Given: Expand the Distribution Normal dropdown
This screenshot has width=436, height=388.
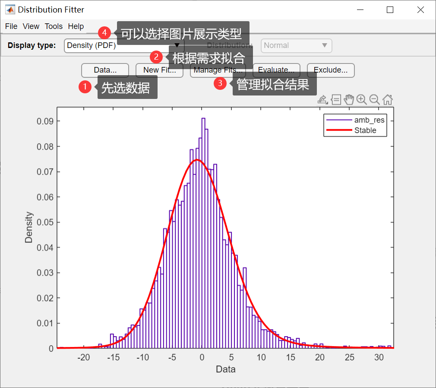Looking at the screenshot, I should pos(296,46).
